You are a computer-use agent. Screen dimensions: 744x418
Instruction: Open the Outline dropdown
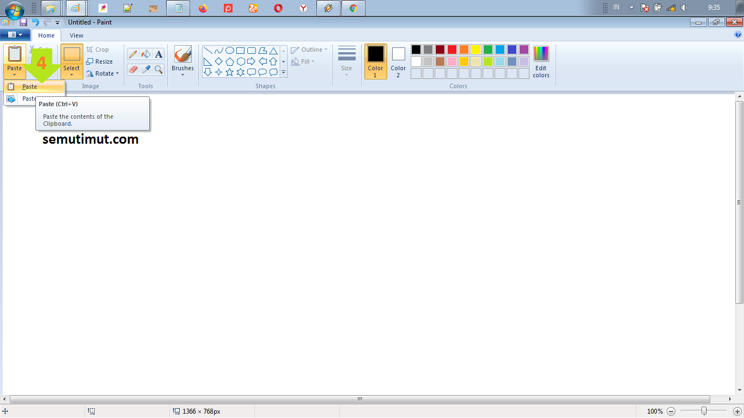(308, 49)
